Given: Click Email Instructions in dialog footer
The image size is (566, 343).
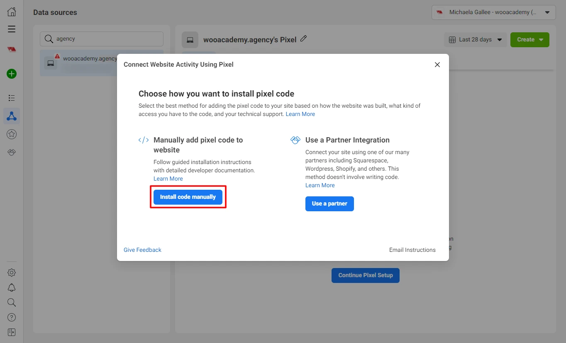Looking at the screenshot, I should click(x=412, y=250).
